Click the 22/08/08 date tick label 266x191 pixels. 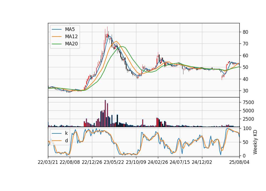70,162
